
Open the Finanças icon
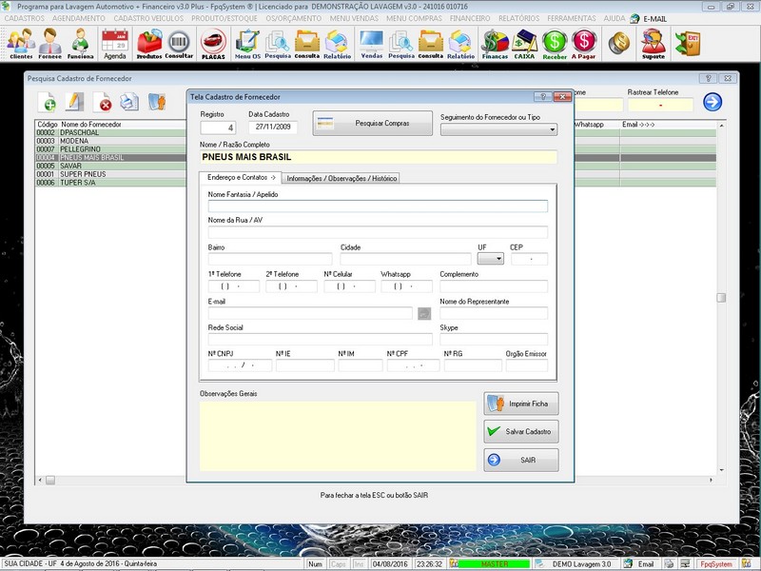click(x=495, y=44)
